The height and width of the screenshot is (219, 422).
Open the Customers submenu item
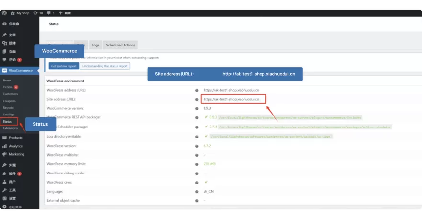click(x=11, y=94)
